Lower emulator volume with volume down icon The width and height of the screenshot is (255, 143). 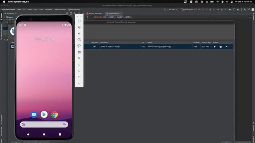(79, 33)
